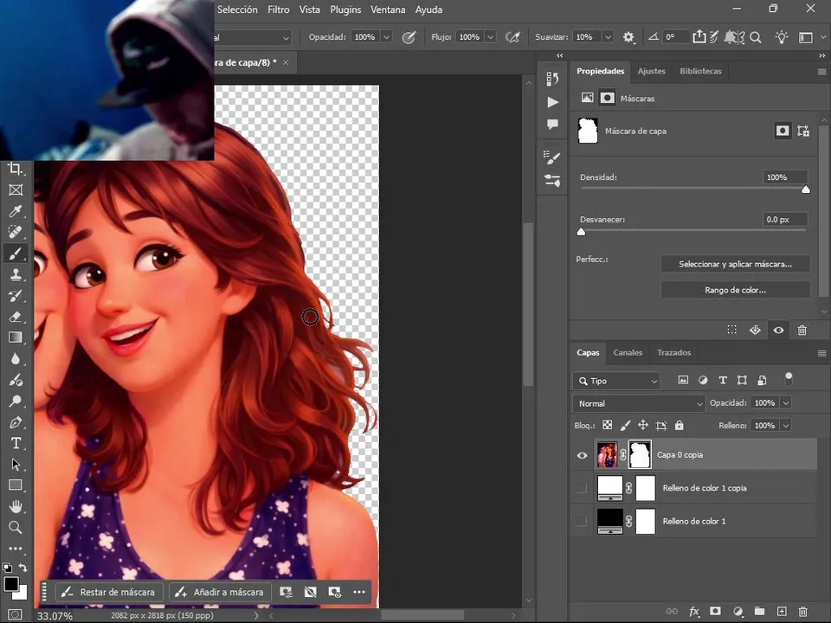
Task: Toggle mask visibility eye in Properties
Action: (x=778, y=330)
